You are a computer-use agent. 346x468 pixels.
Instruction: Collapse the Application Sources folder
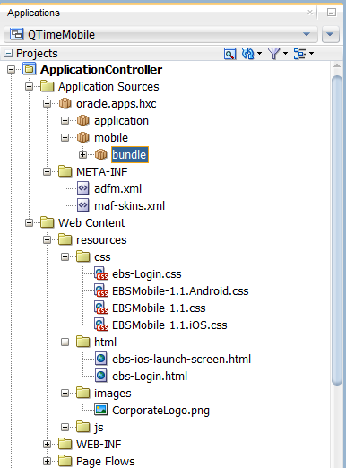pyautogui.click(x=29, y=87)
